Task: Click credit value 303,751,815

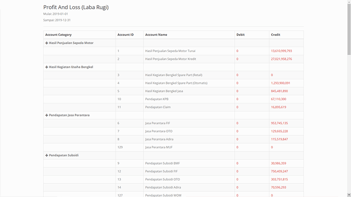Action: [279, 179]
